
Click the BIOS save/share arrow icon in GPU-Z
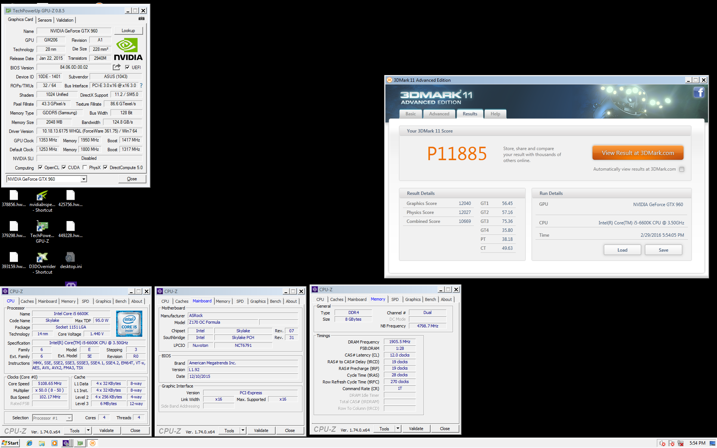(x=117, y=67)
